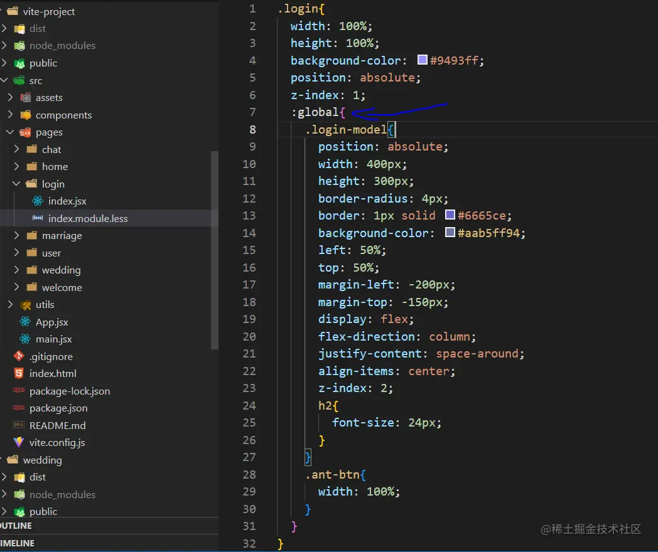
Task: Click the public folder icon under vite-project
Action: [x=19, y=63]
